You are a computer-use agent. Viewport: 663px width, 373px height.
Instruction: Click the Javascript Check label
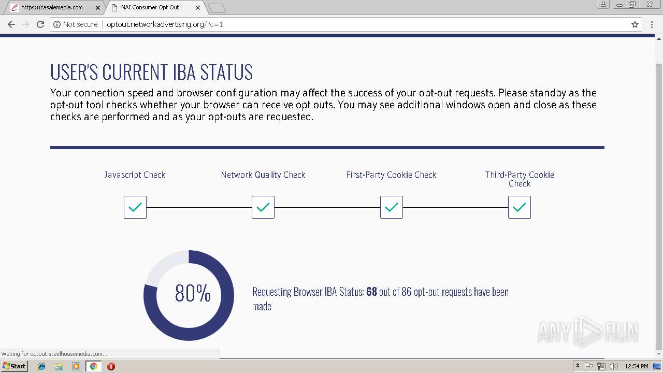pyautogui.click(x=135, y=175)
